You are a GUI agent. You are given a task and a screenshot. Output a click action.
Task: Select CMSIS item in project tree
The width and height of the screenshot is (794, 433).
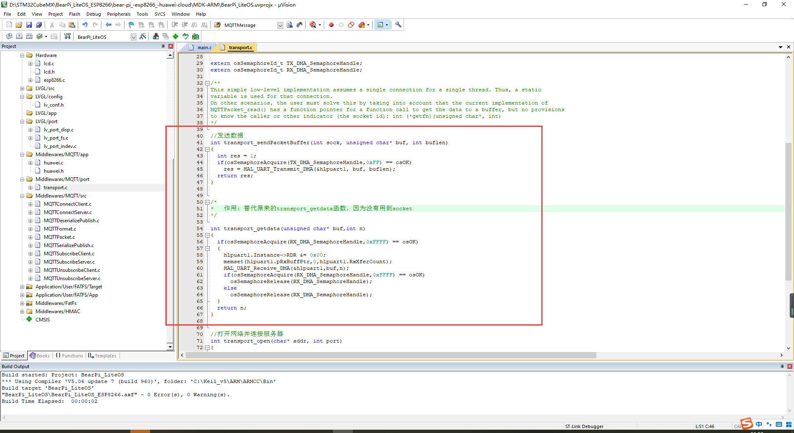[42, 320]
